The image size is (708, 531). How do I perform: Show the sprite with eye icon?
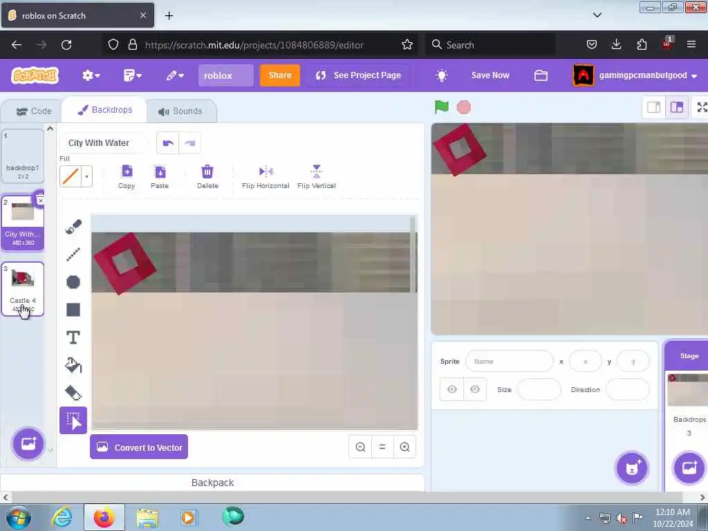tap(452, 389)
